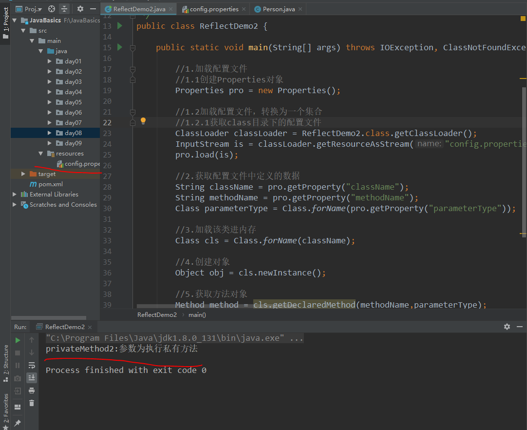The width and height of the screenshot is (527, 430).
Task: Select pom.xml in project tree
Action: click(x=50, y=184)
